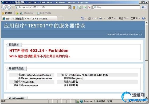Click the 应用程序"TEST01"中的服务器错误 heading

click(x=45, y=26)
